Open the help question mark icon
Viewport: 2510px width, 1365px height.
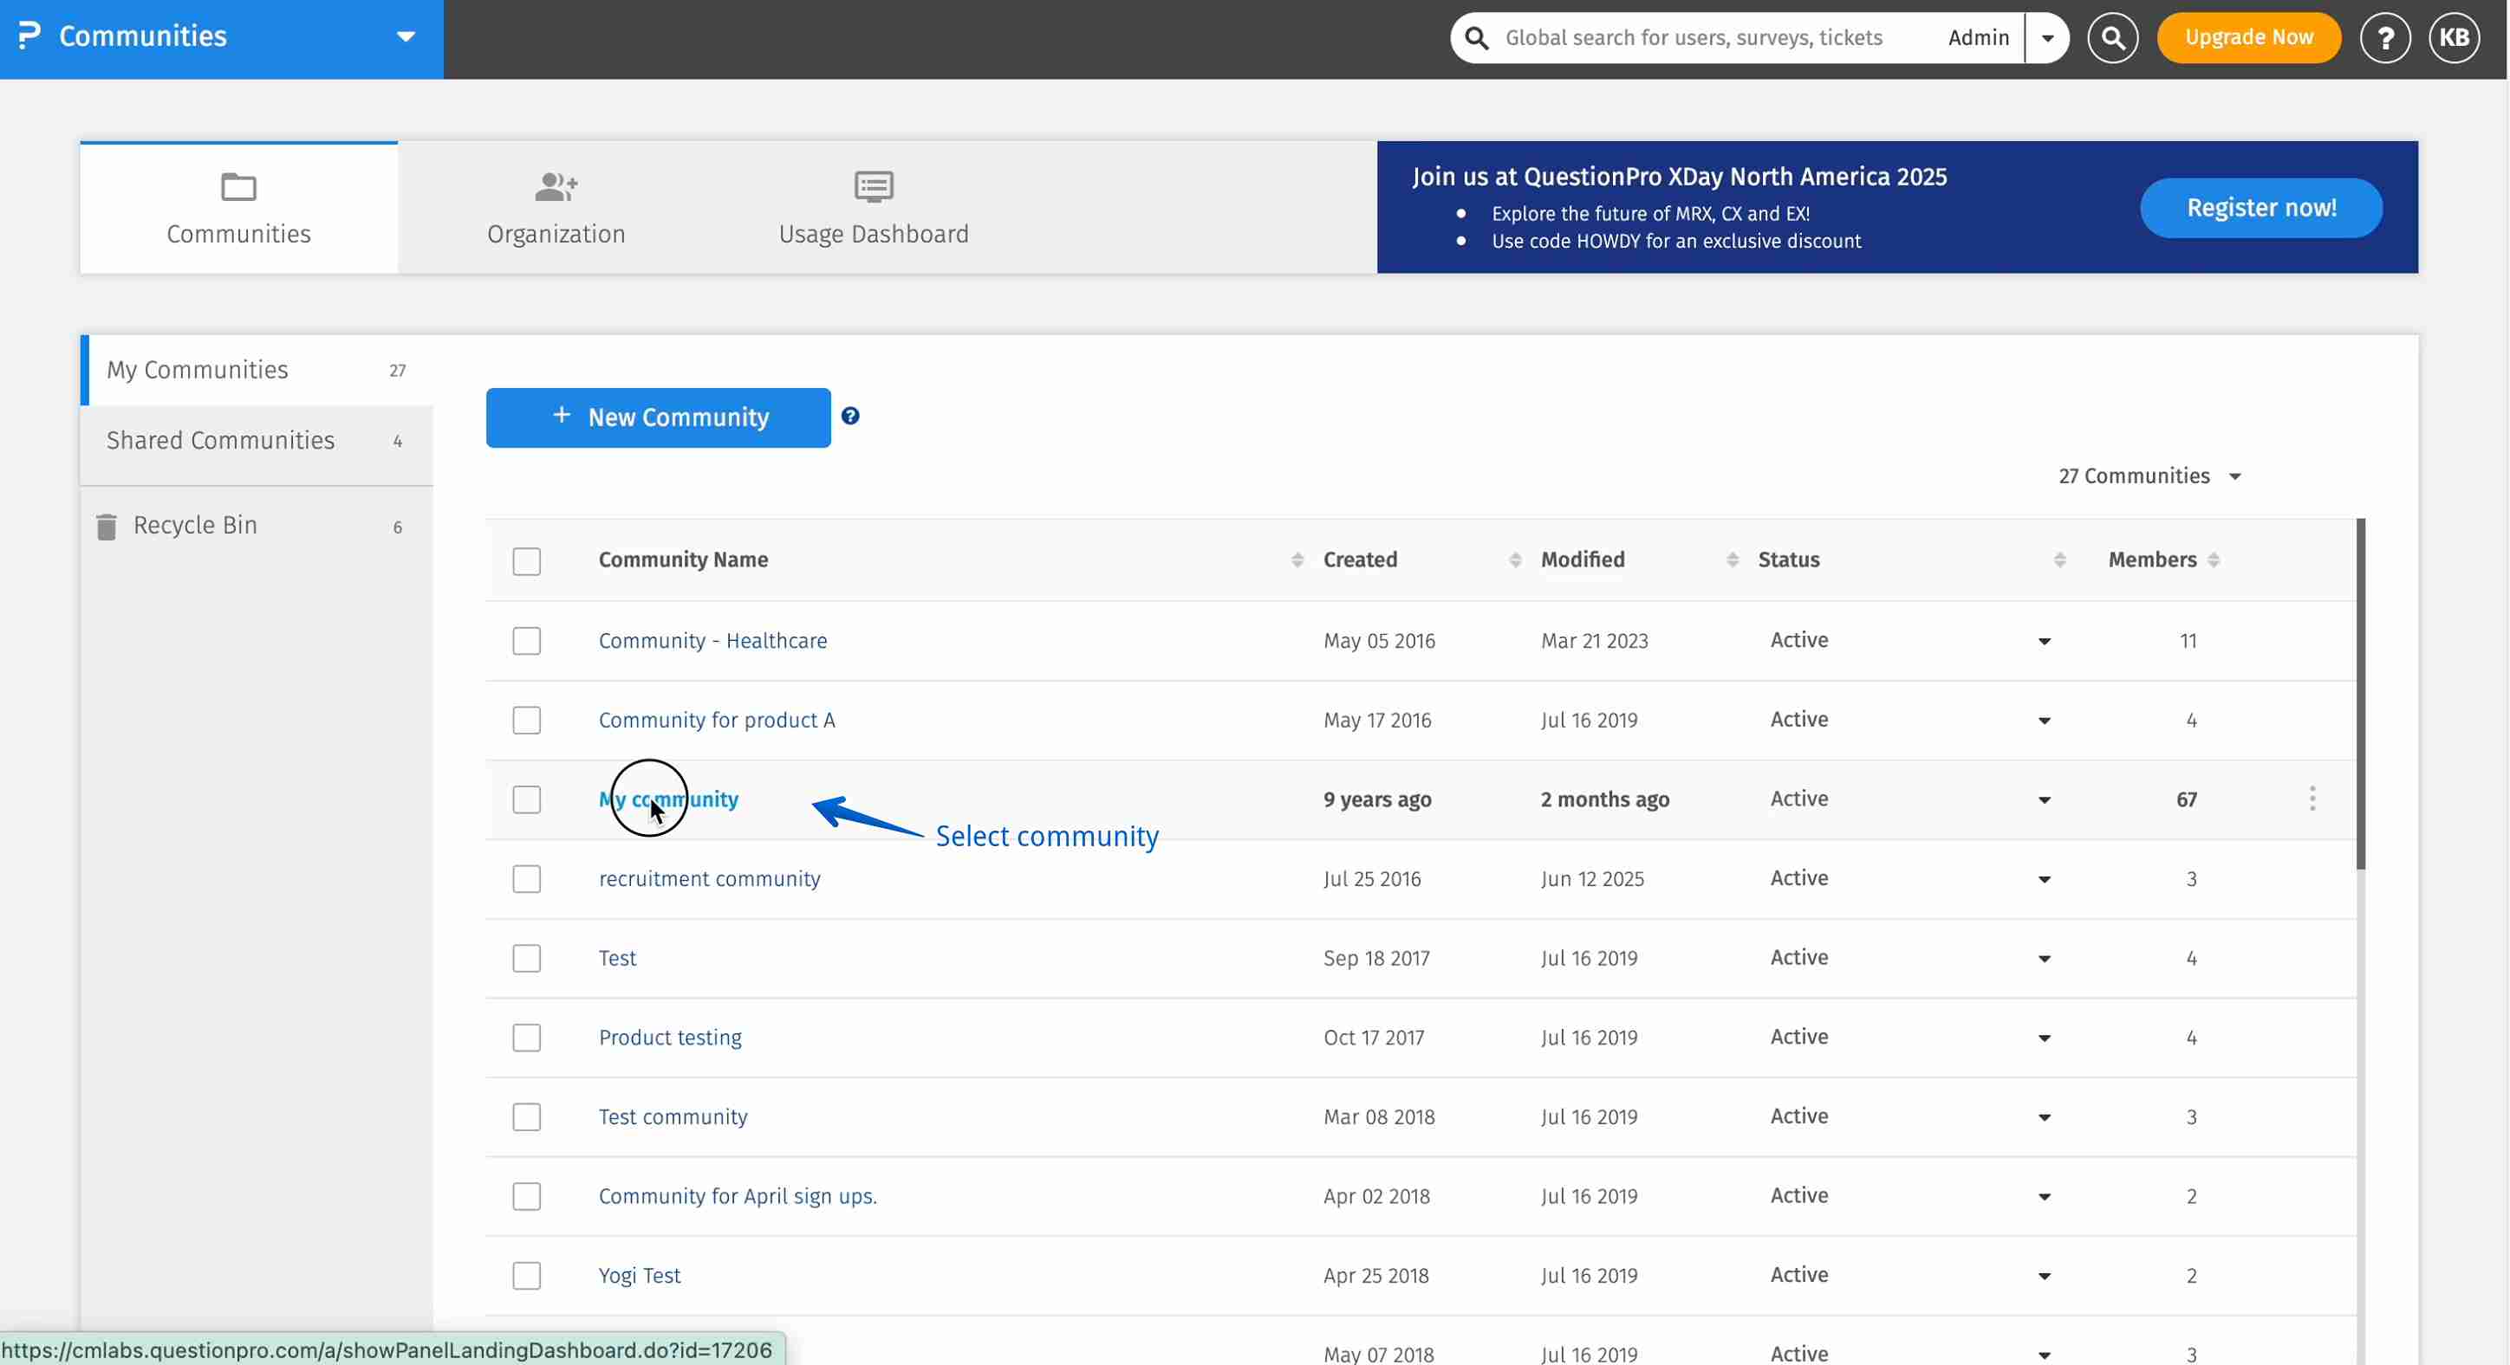2384,38
